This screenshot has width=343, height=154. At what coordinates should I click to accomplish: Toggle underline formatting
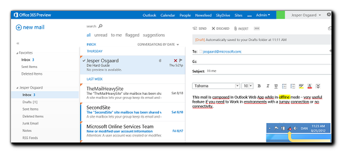(x=276, y=86)
